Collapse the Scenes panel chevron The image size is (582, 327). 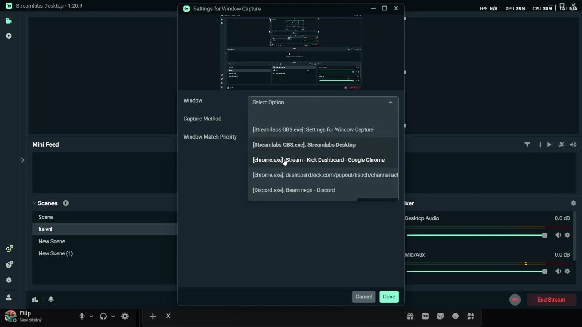pos(34,203)
